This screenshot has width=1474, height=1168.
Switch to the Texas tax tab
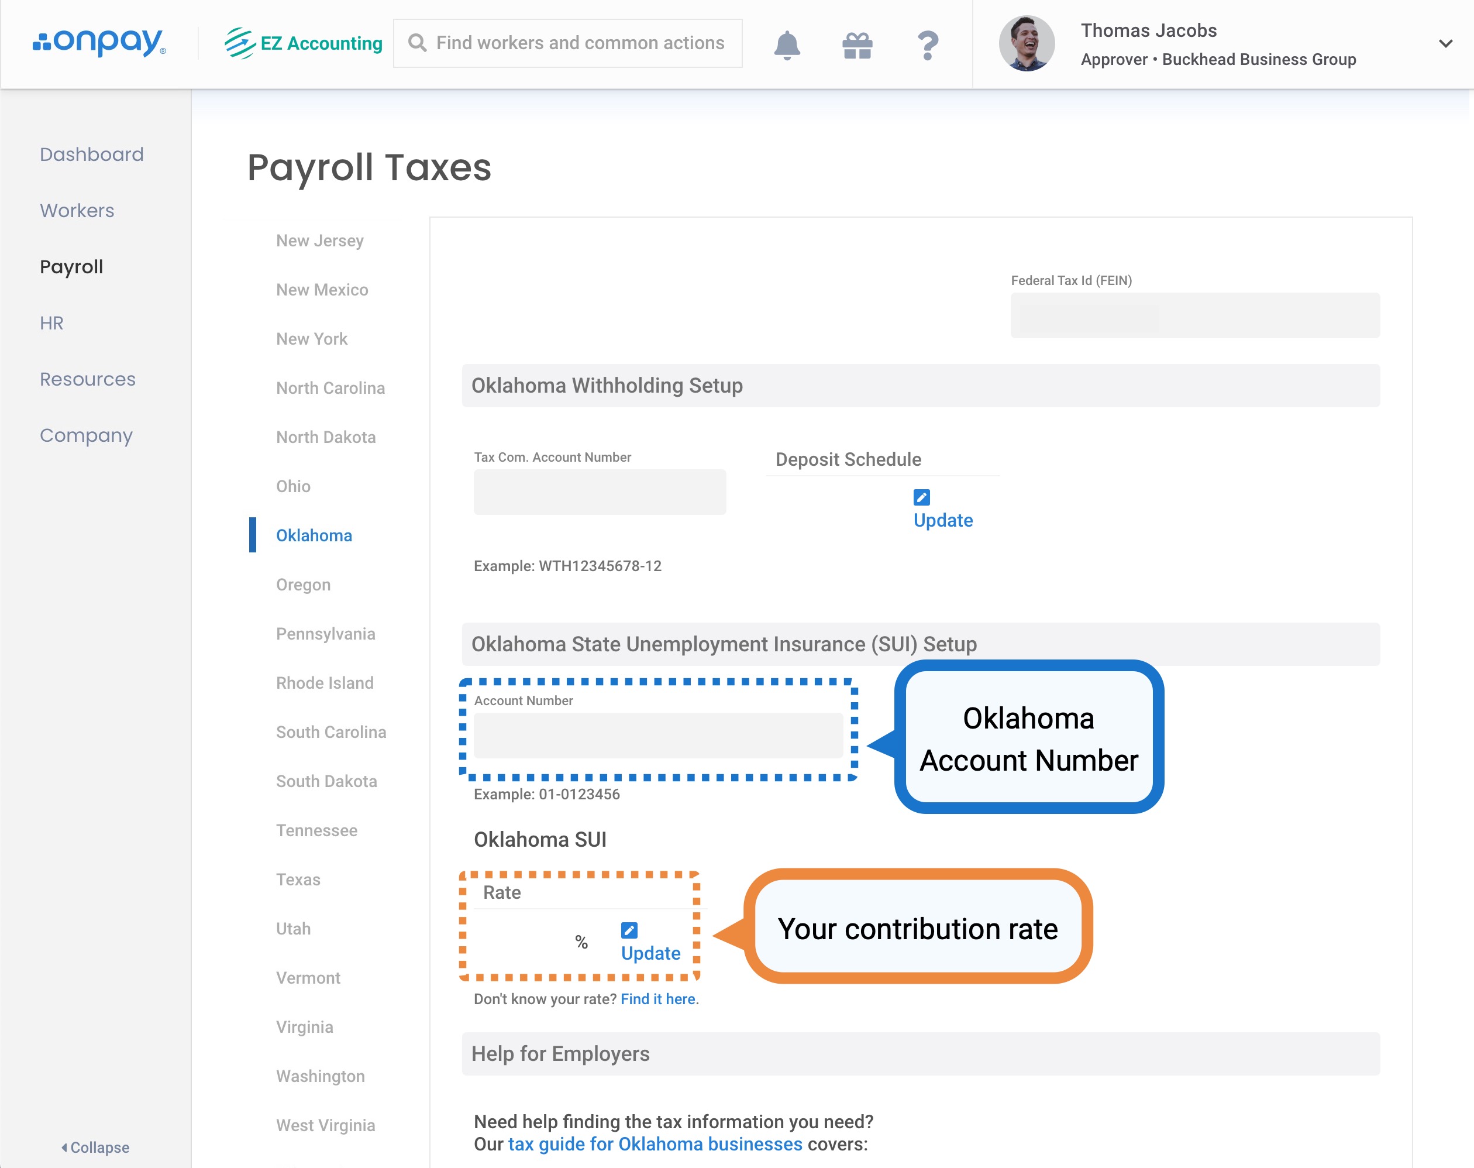(x=298, y=880)
